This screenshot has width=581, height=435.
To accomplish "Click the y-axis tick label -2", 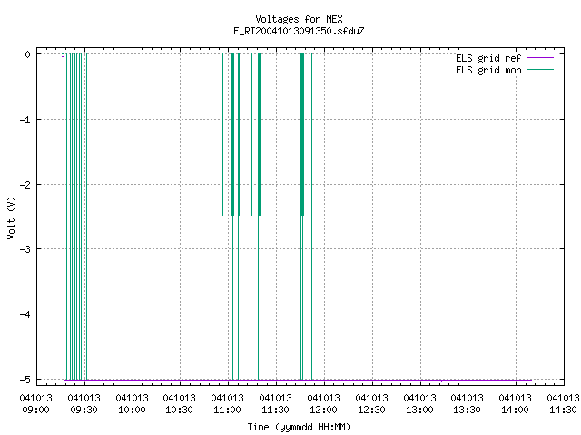I will [x=25, y=185].
